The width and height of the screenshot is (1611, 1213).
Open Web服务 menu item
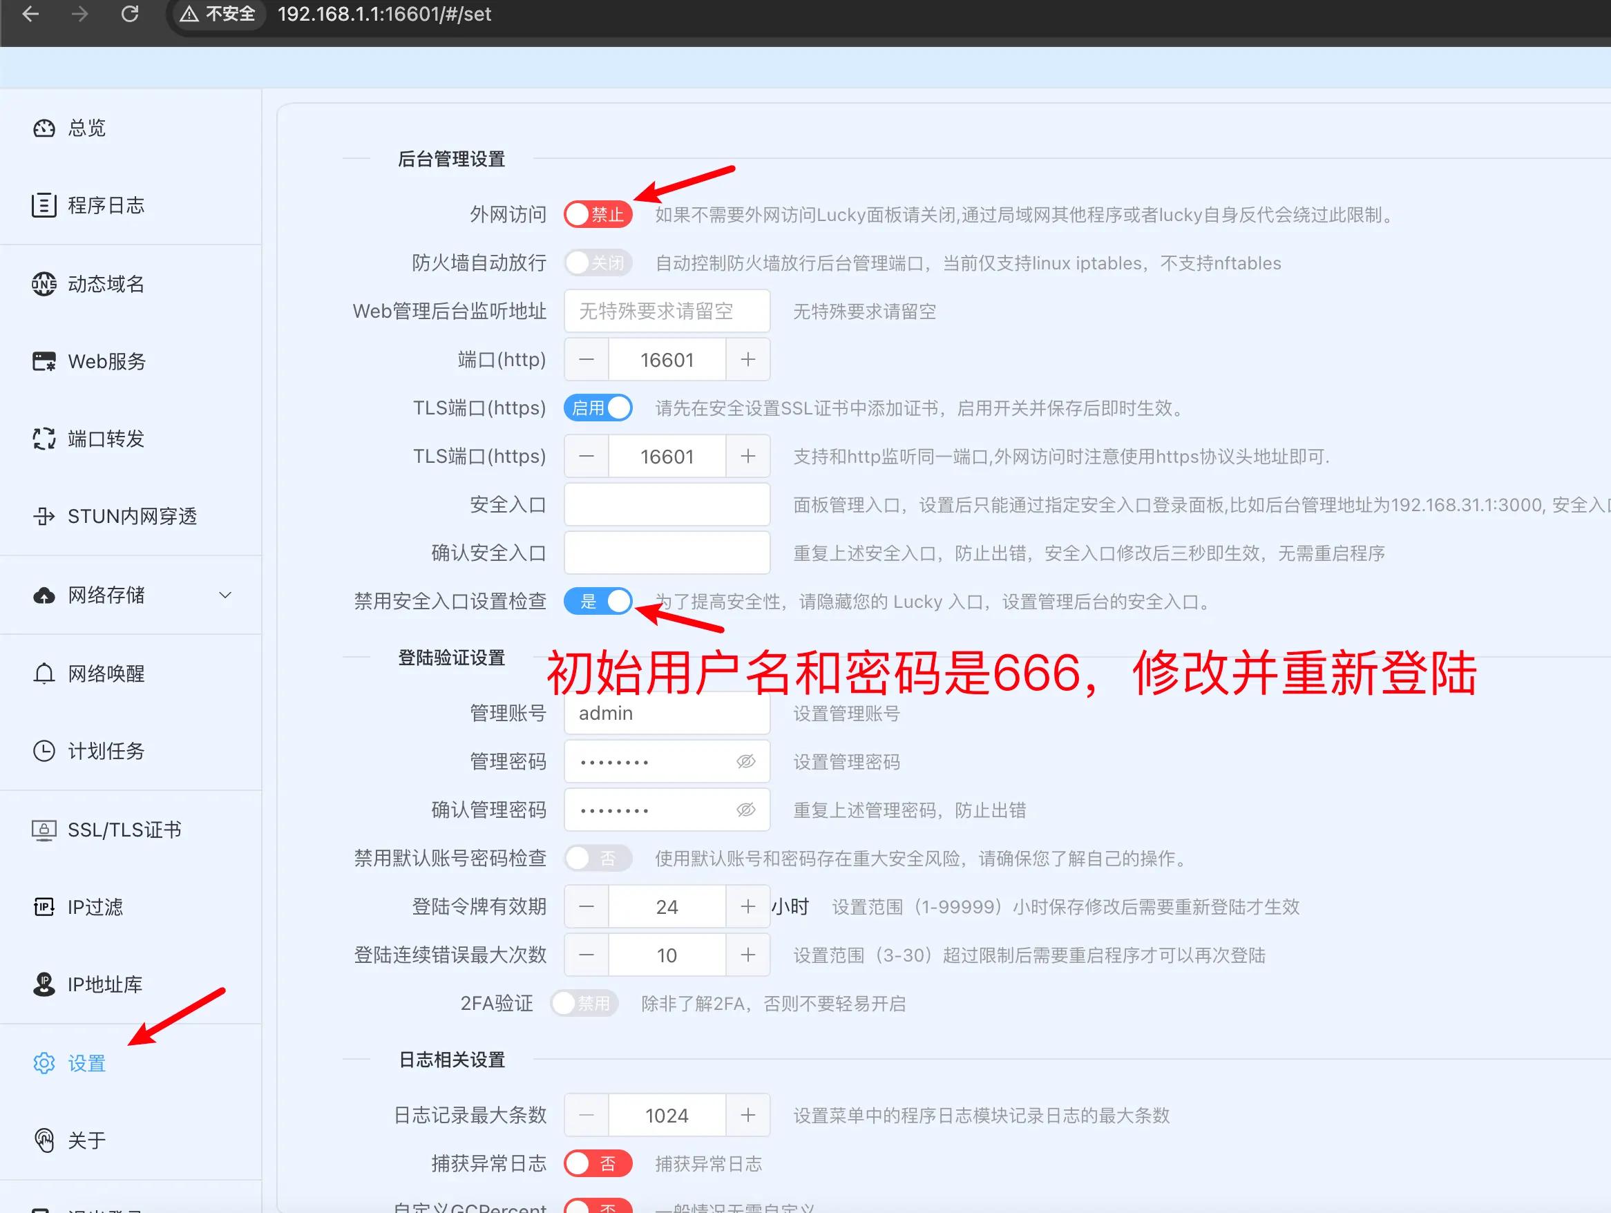[131, 361]
